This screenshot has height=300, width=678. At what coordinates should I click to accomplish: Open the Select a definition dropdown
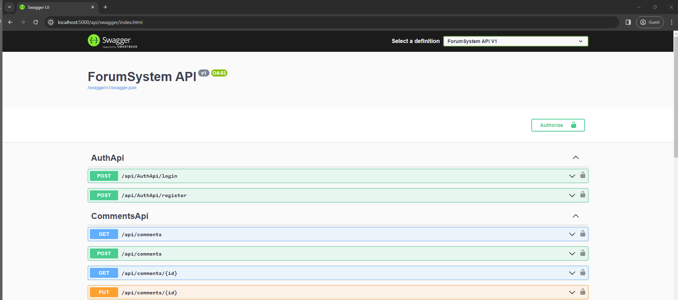pos(515,41)
